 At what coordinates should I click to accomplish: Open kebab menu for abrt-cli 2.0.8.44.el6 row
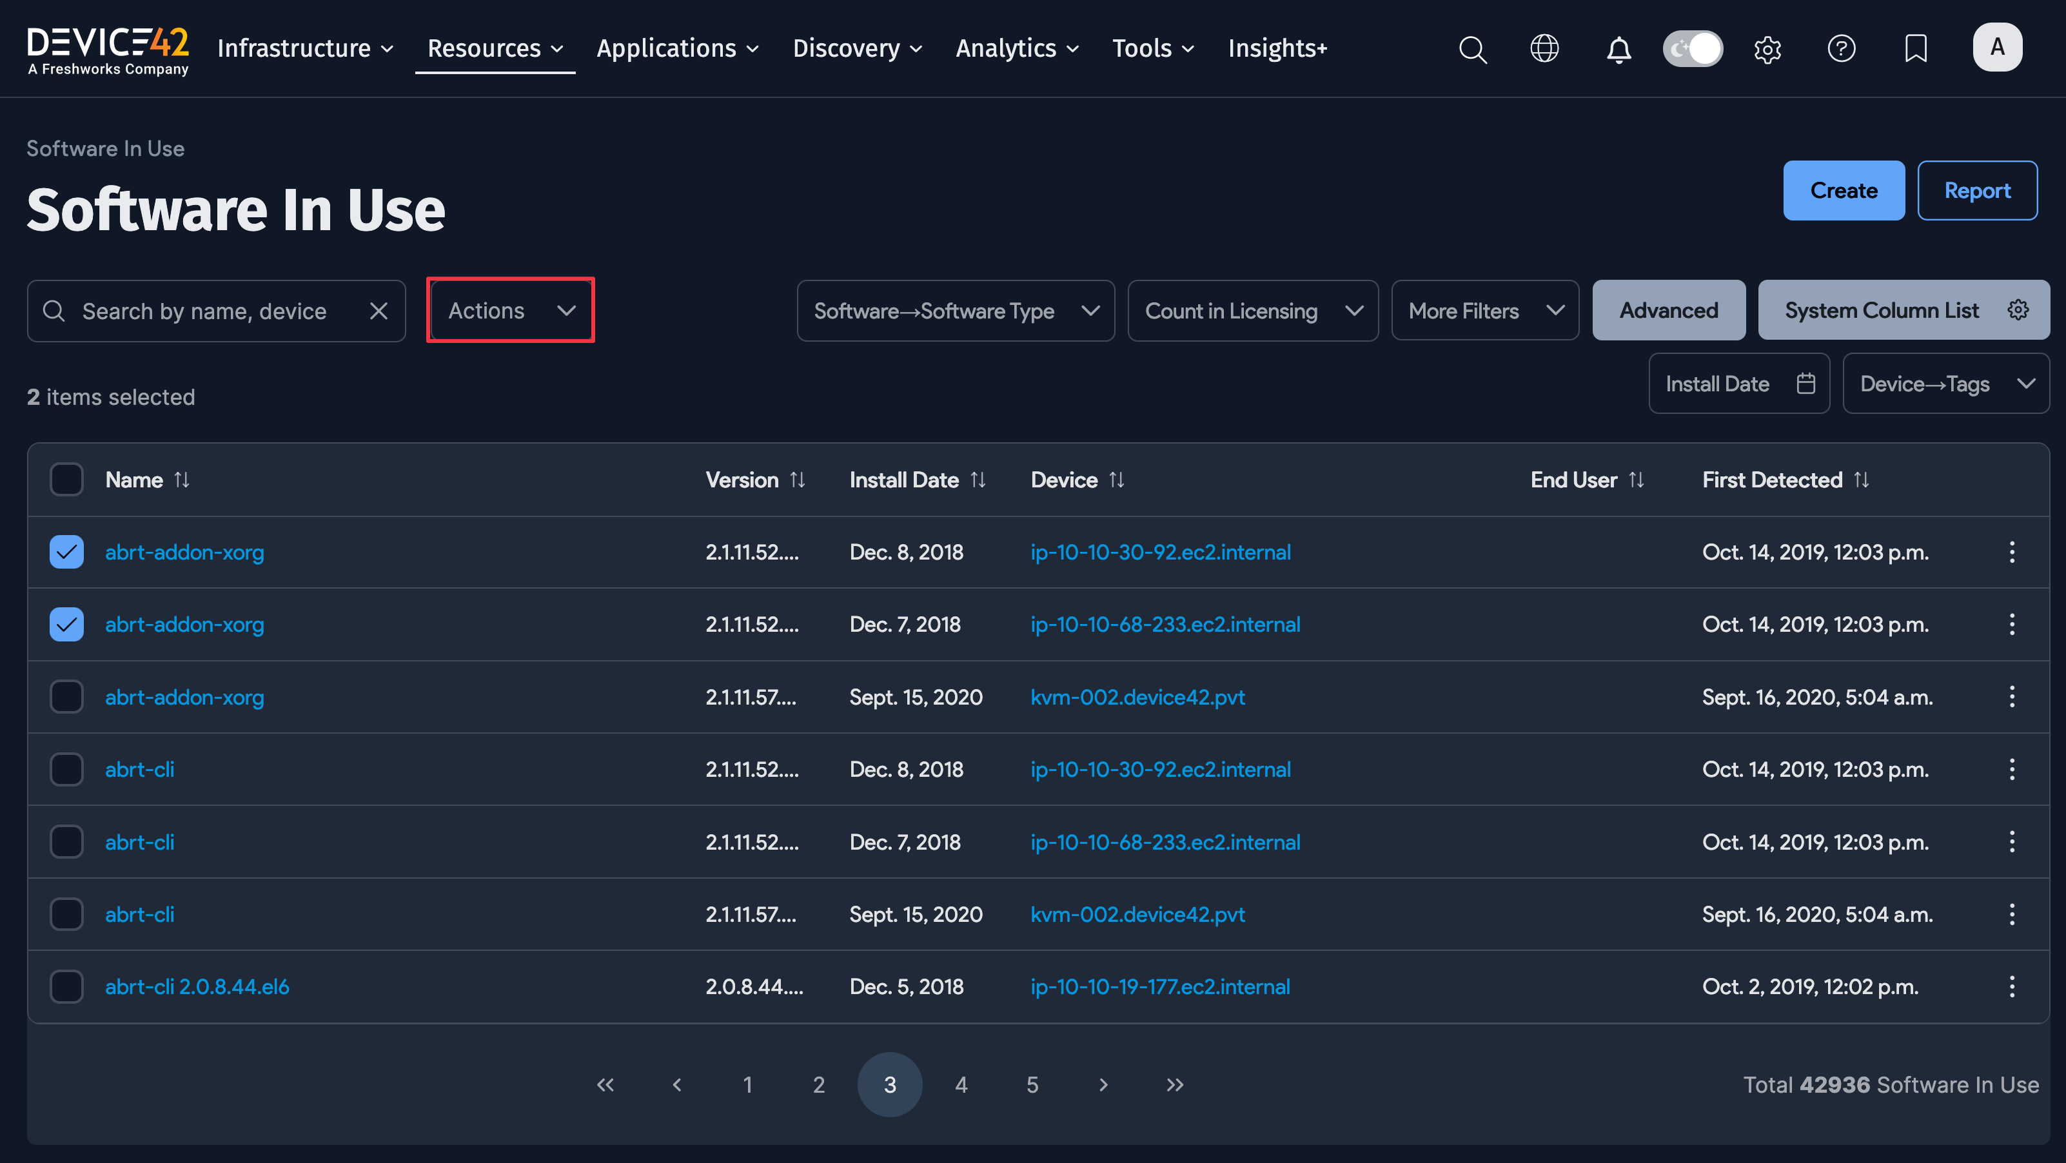[2011, 986]
